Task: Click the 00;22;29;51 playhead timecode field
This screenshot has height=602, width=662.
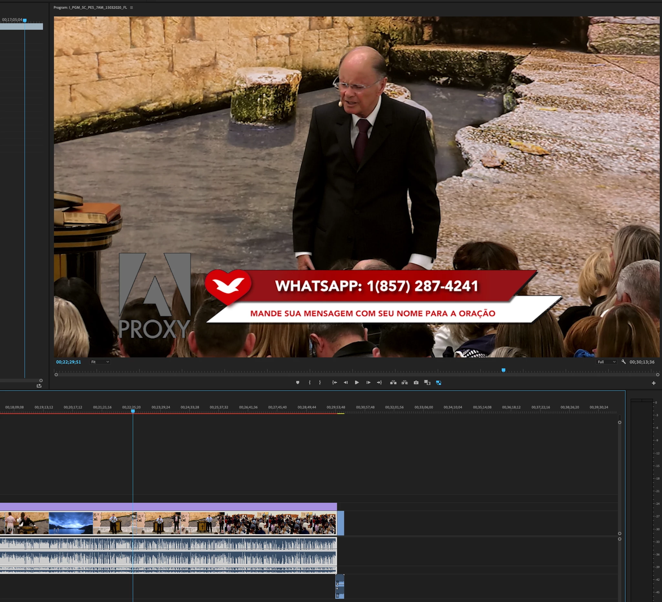Action: pos(68,362)
